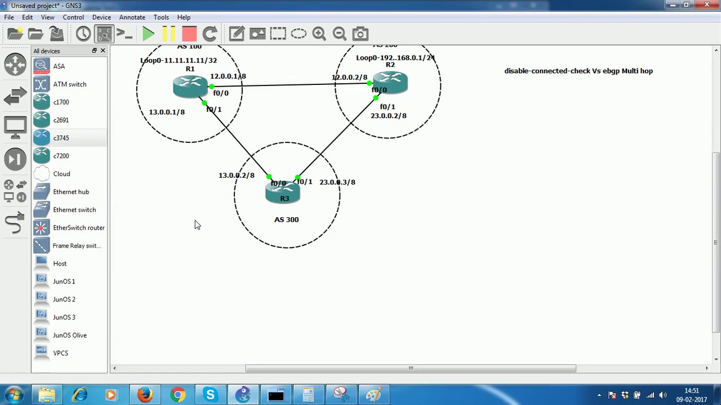Select c2691 router in list
The height and width of the screenshot is (405, 721).
[69, 120]
